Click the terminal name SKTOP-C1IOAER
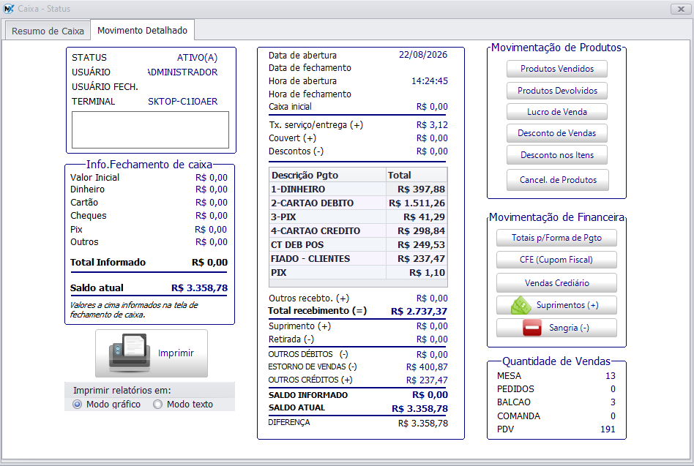Viewport: 694px width, 466px height. [182, 101]
